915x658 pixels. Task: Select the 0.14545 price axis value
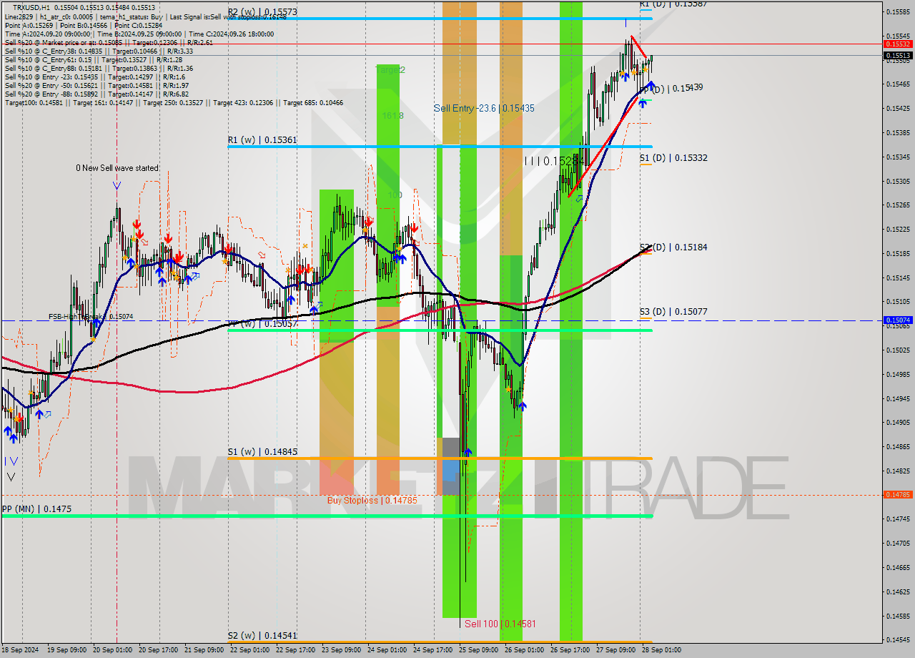898,639
